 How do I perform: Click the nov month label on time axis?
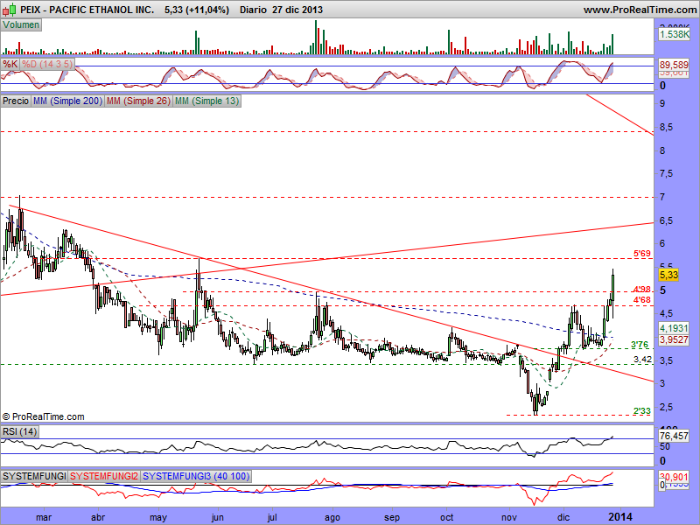[x=509, y=517]
